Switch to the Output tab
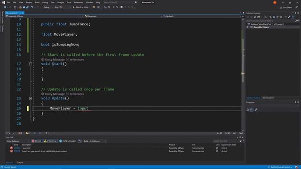 coord(20,163)
